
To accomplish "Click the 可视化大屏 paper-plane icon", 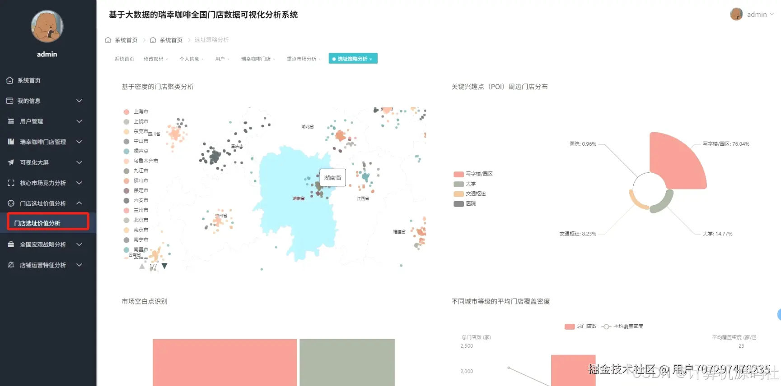I will (11, 162).
